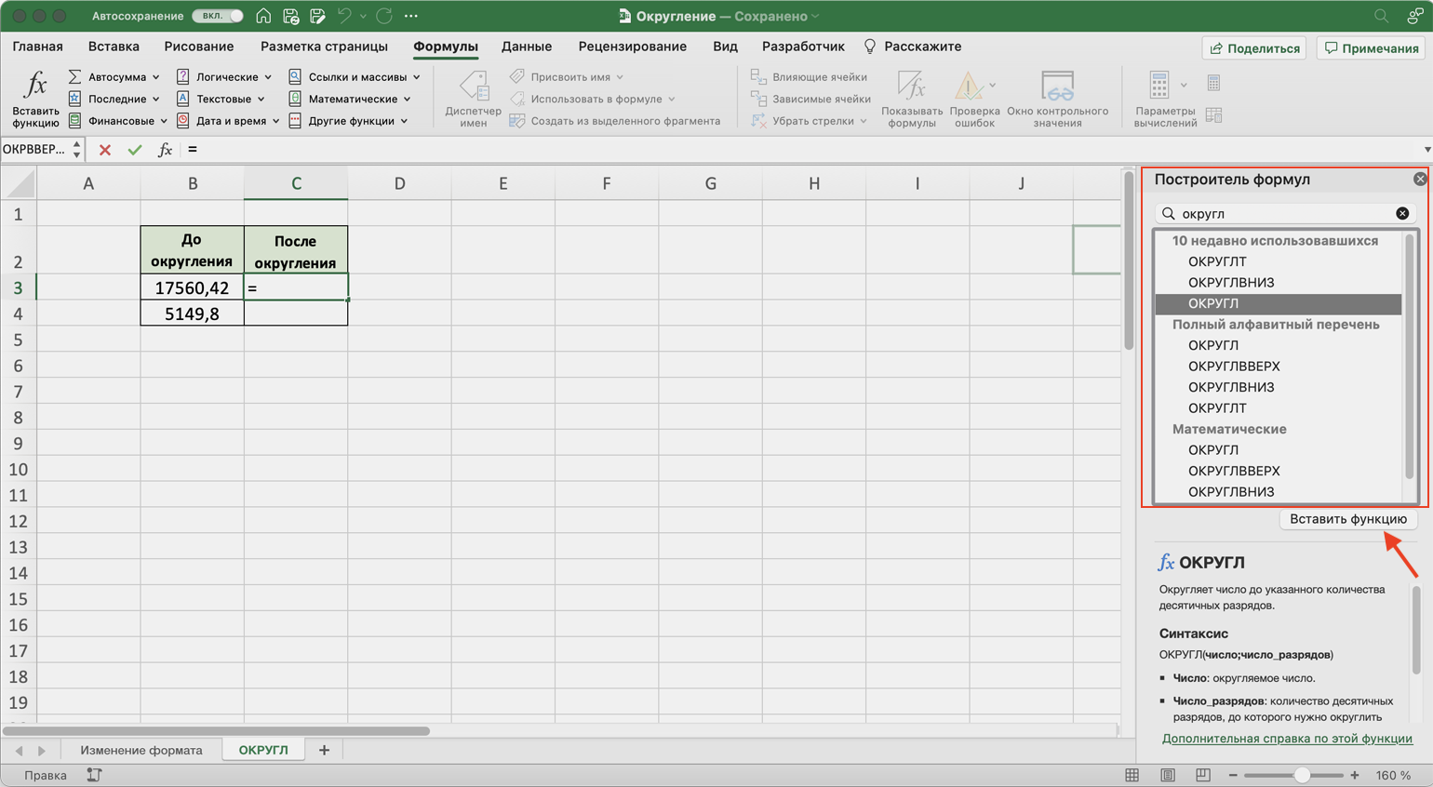Open the Watch Window (Окно контрольного значения)
The image size is (1433, 787).
[x=1057, y=87]
